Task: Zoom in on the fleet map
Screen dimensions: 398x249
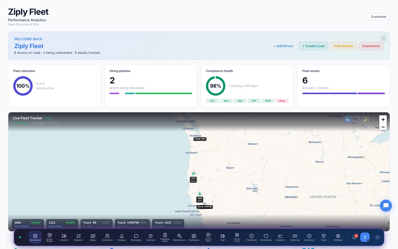Action: click(x=383, y=120)
